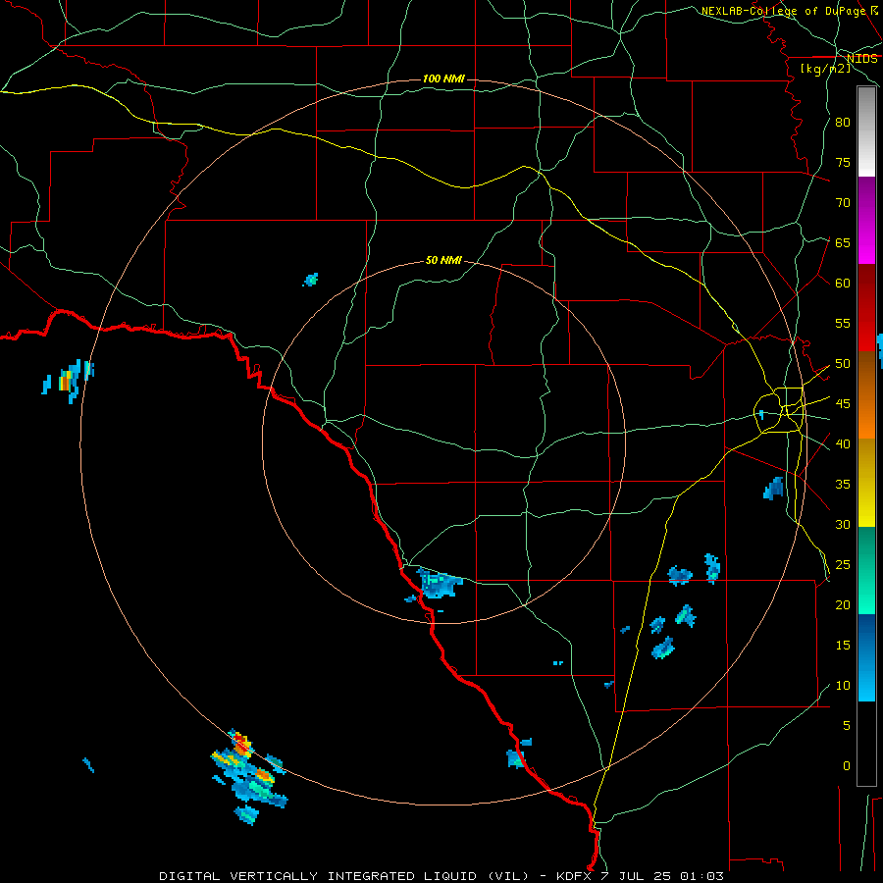Screen dimensions: 883x883
Task: Click the "50 NMI" range ring label
Action: click(x=443, y=260)
